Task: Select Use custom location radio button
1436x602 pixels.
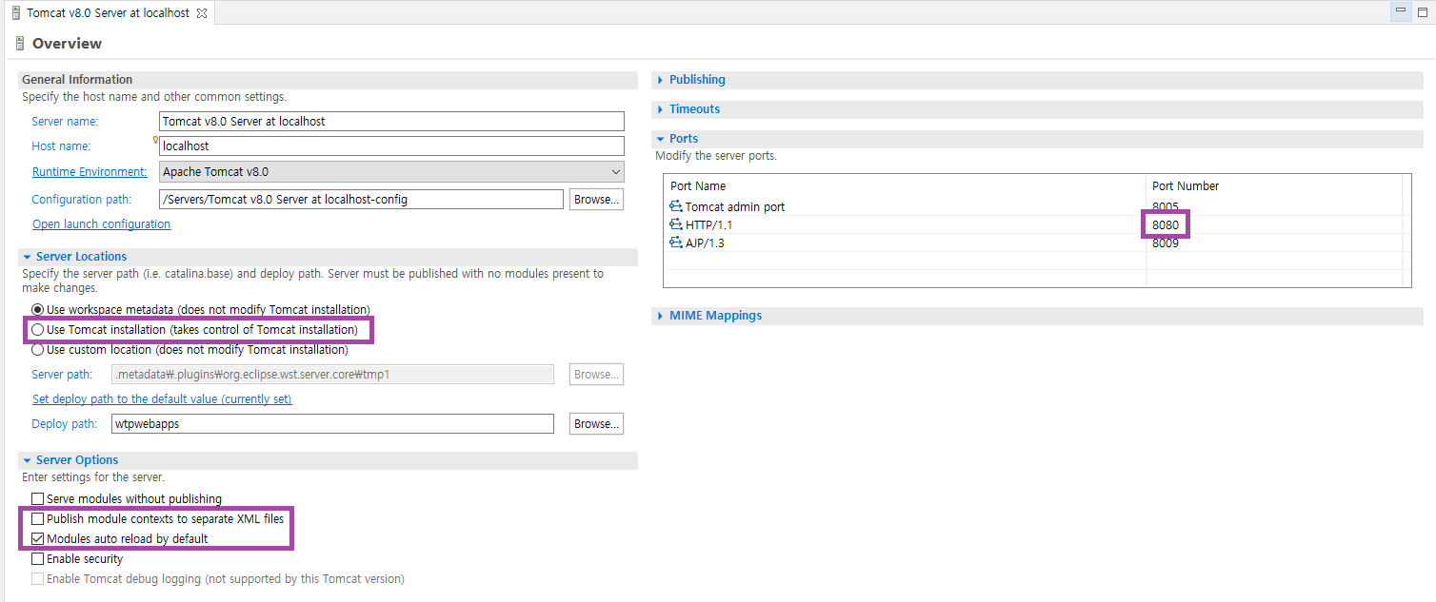Action: coord(38,349)
